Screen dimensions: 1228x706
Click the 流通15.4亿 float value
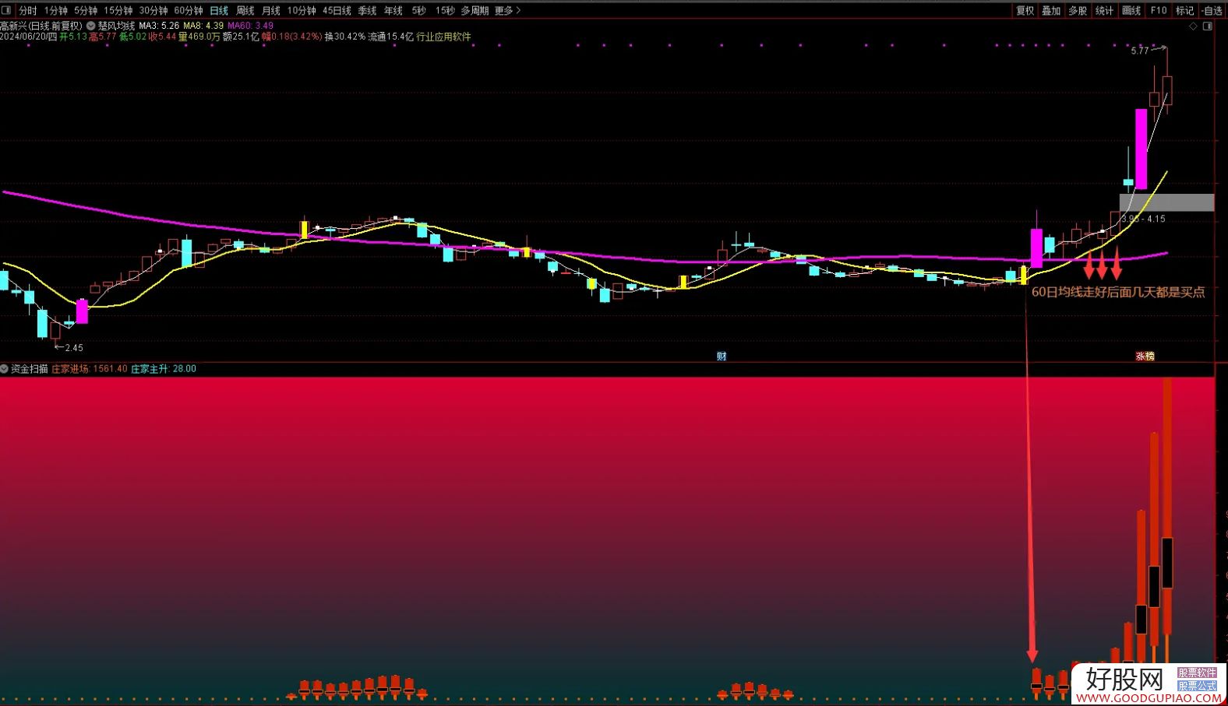coord(391,37)
